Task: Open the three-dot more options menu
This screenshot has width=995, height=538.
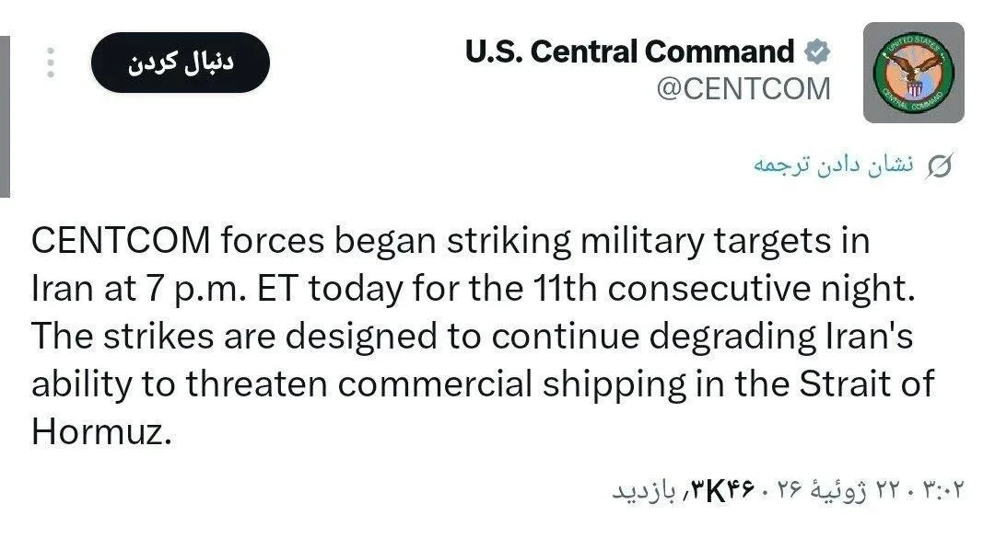Action: (51, 63)
